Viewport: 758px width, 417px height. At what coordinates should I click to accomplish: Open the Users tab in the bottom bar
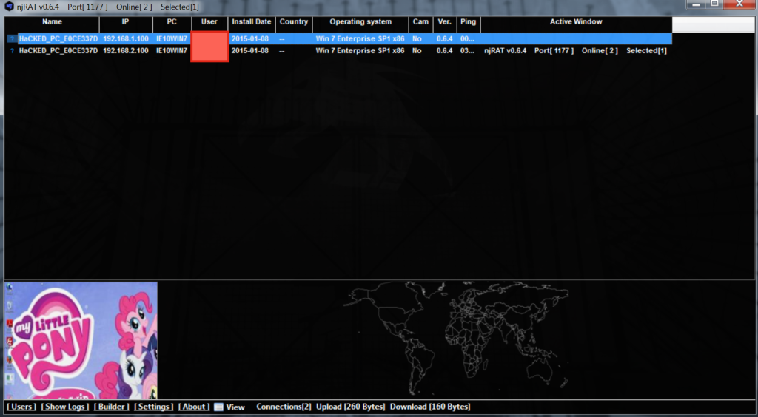click(x=21, y=407)
